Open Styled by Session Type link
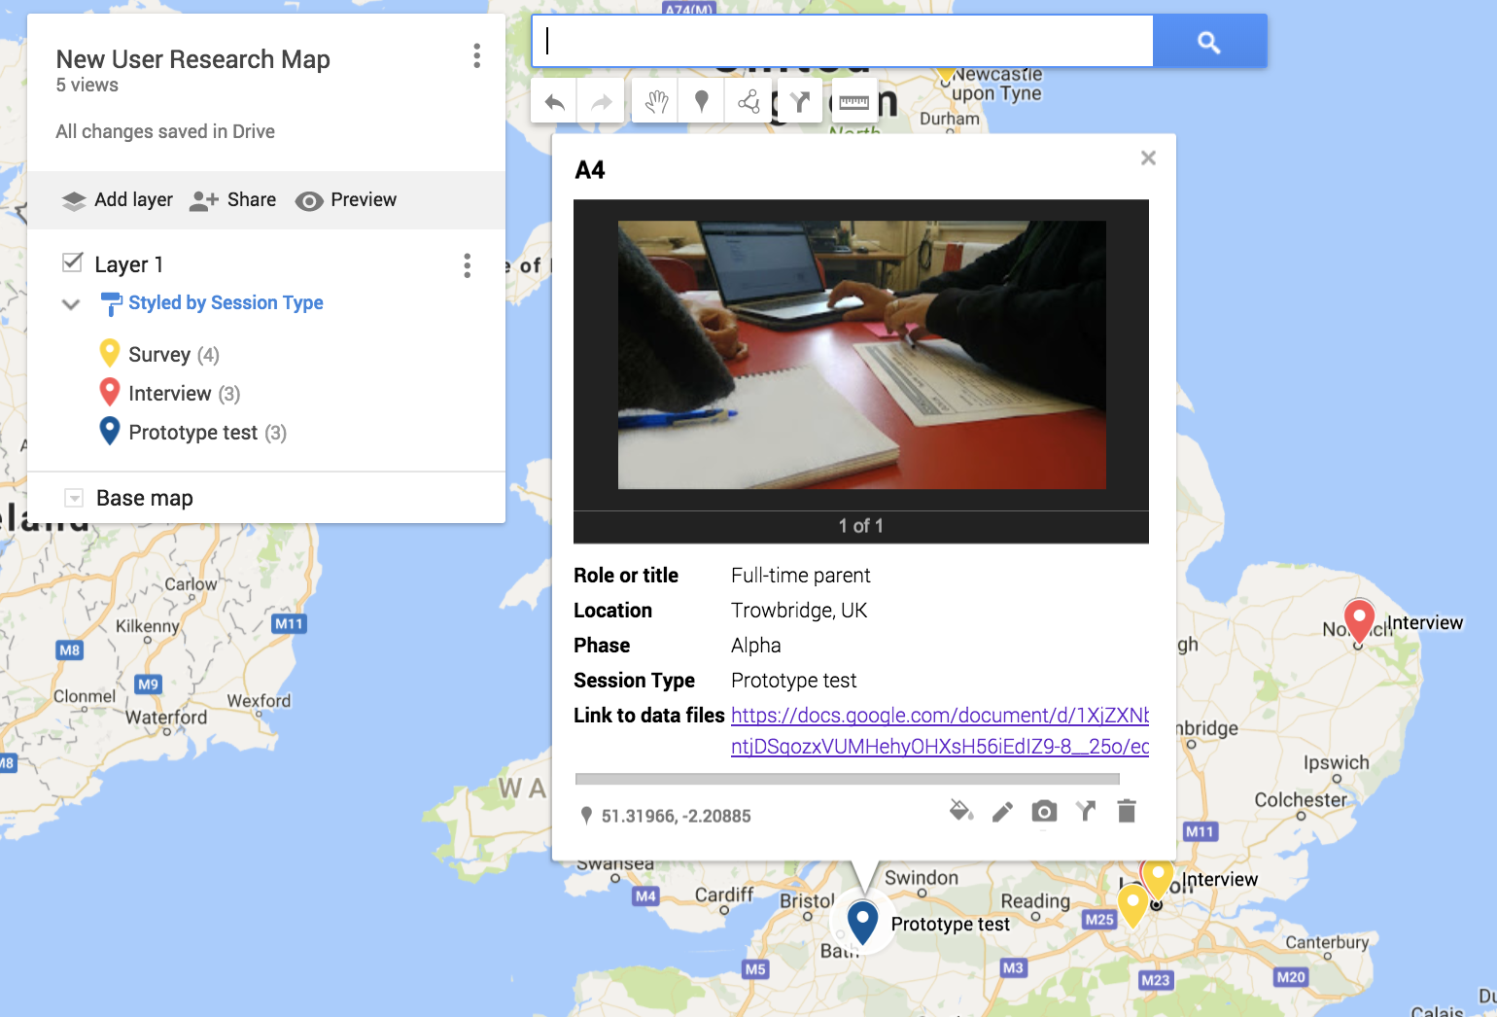 click(x=226, y=303)
